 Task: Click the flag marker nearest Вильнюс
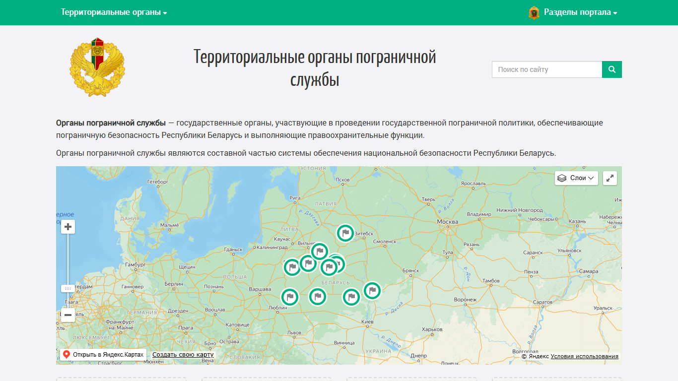click(x=320, y=251)
